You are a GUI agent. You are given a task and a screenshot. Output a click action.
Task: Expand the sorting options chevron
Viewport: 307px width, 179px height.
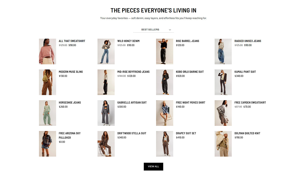(x=170, y=30)
